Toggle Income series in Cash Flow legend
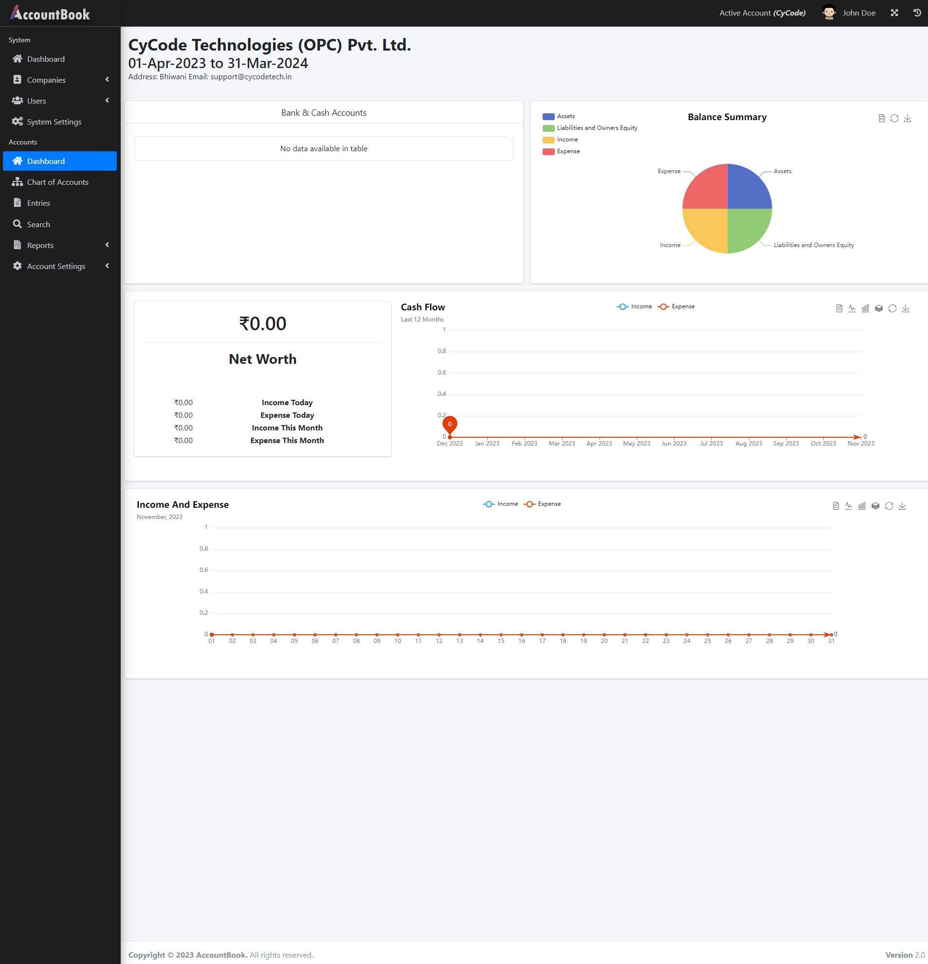The height and width of the screenshot is (964, 928). click(634, 306)
